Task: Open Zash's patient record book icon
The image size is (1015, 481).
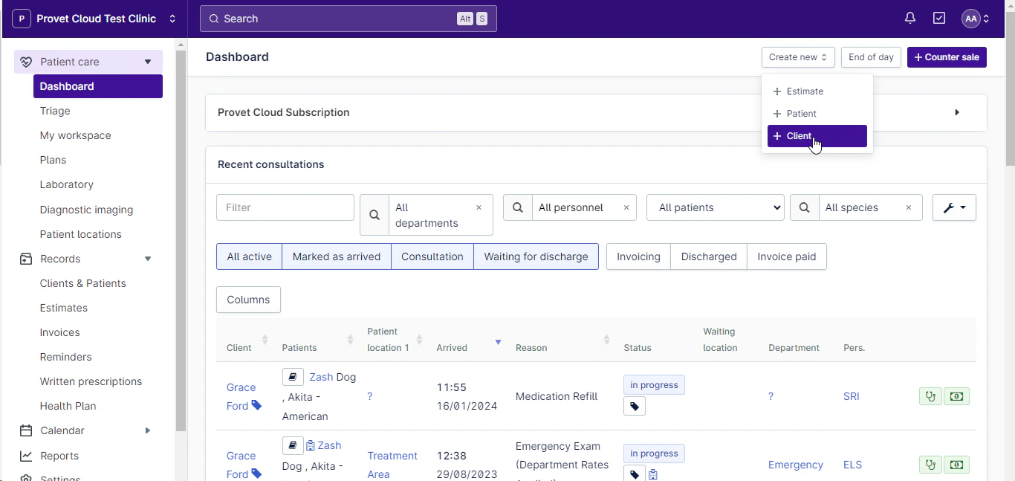Action: [x=292, y=377]
